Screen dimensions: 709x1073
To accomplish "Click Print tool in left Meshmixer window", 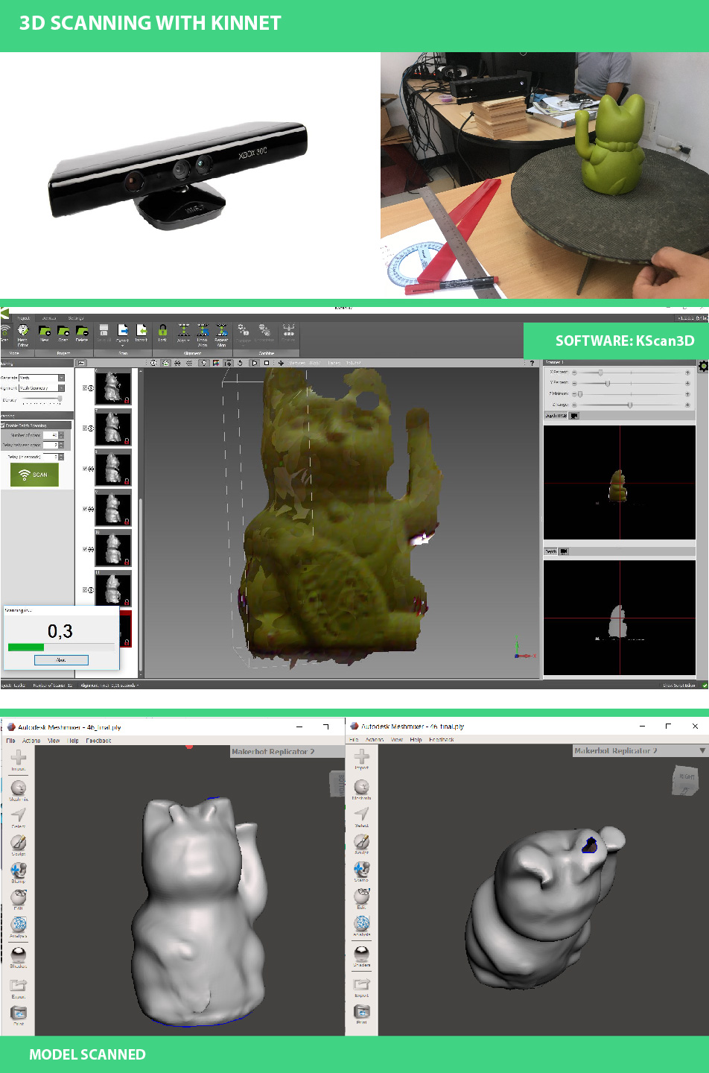I will pos(19,1016).
